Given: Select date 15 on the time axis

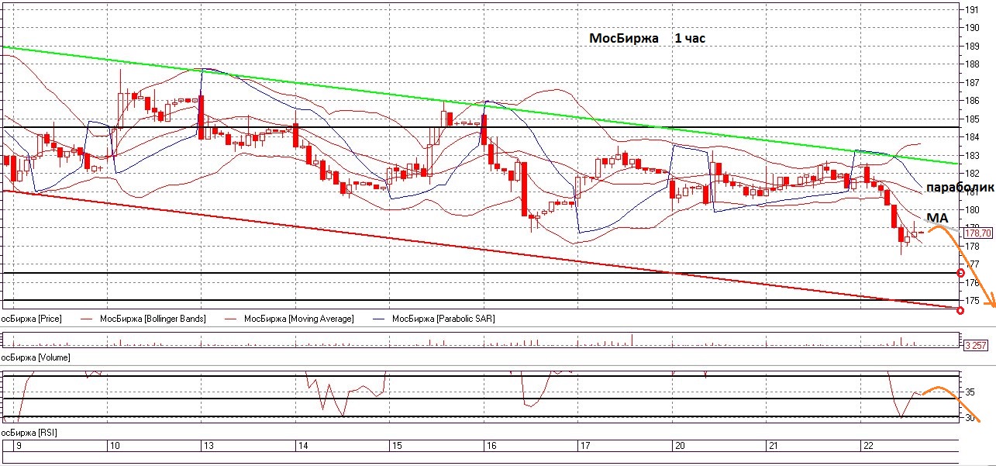Looking at the screenshot, I should coord(397,446).
